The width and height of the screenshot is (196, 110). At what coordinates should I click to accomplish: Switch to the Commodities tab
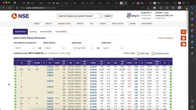(61, 32)
